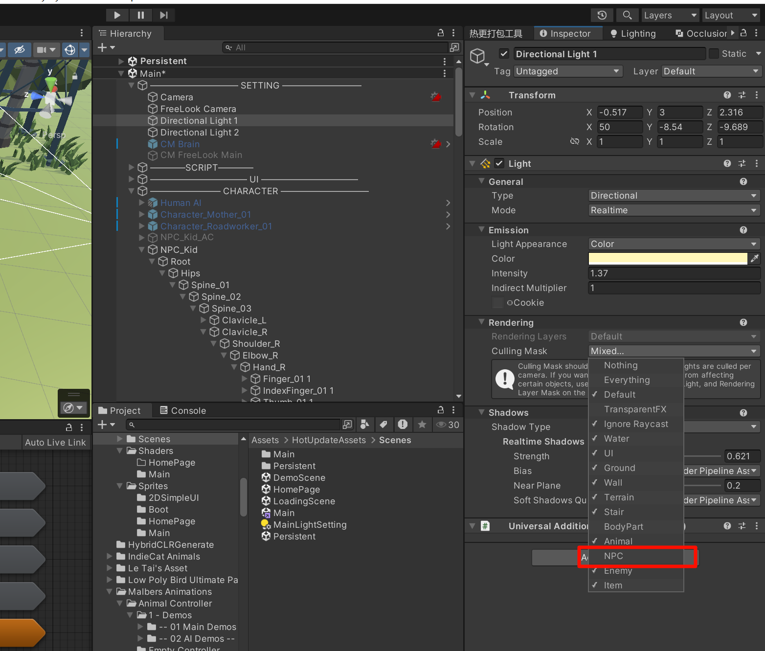Click the Intensity value field
Viewport: 765px width, 651px height.
pos(674,273)
